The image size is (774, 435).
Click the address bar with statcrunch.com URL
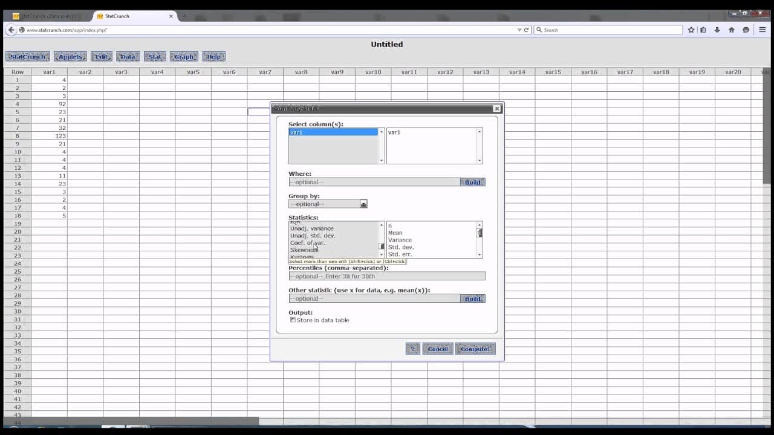pyautogui.click(x=269, y=30)
